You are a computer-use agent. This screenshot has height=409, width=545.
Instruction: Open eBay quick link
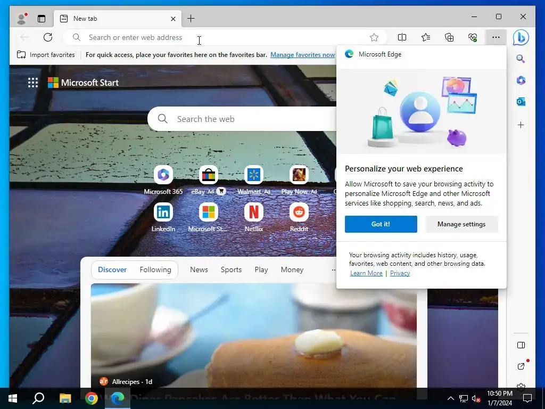[x=209, y=180]
